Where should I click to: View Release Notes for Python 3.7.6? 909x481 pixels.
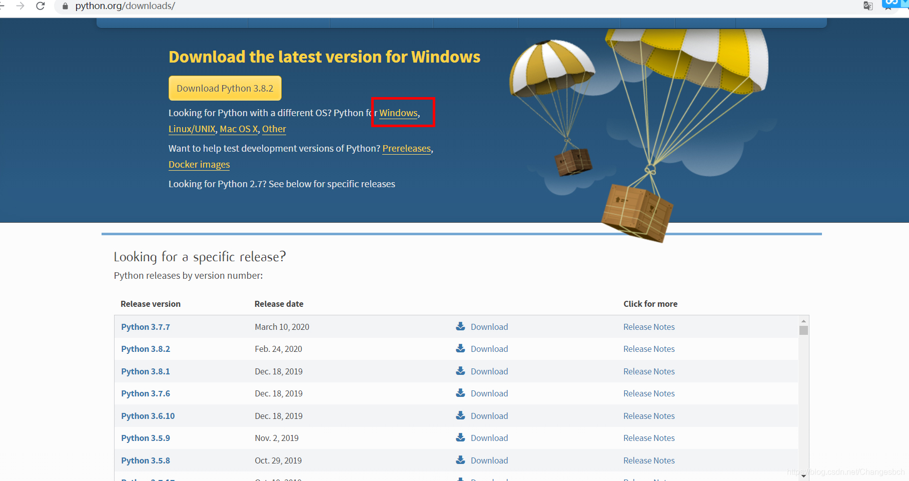click(649, 393)
